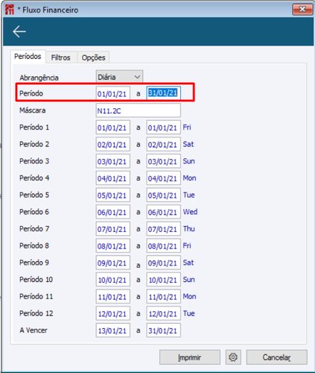This screenshot has height=373, width=315.
Task: Click the Período 12 label
Action: point(36,313)
